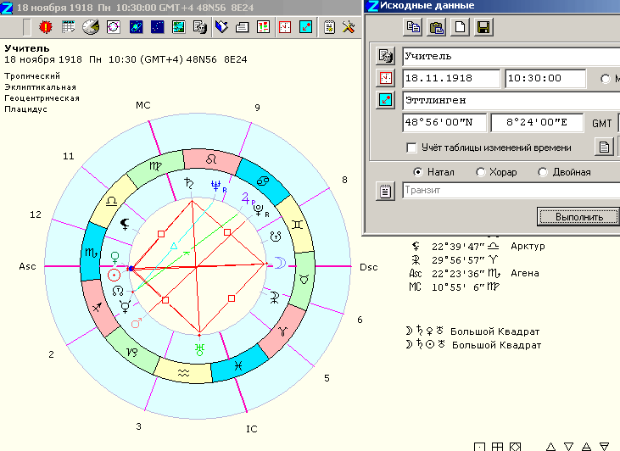This screenshot has width=620, height=451.
Task: Click the MC label above chart
Action: 143,105
